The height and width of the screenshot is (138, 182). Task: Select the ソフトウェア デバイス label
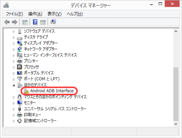(39, 31)
